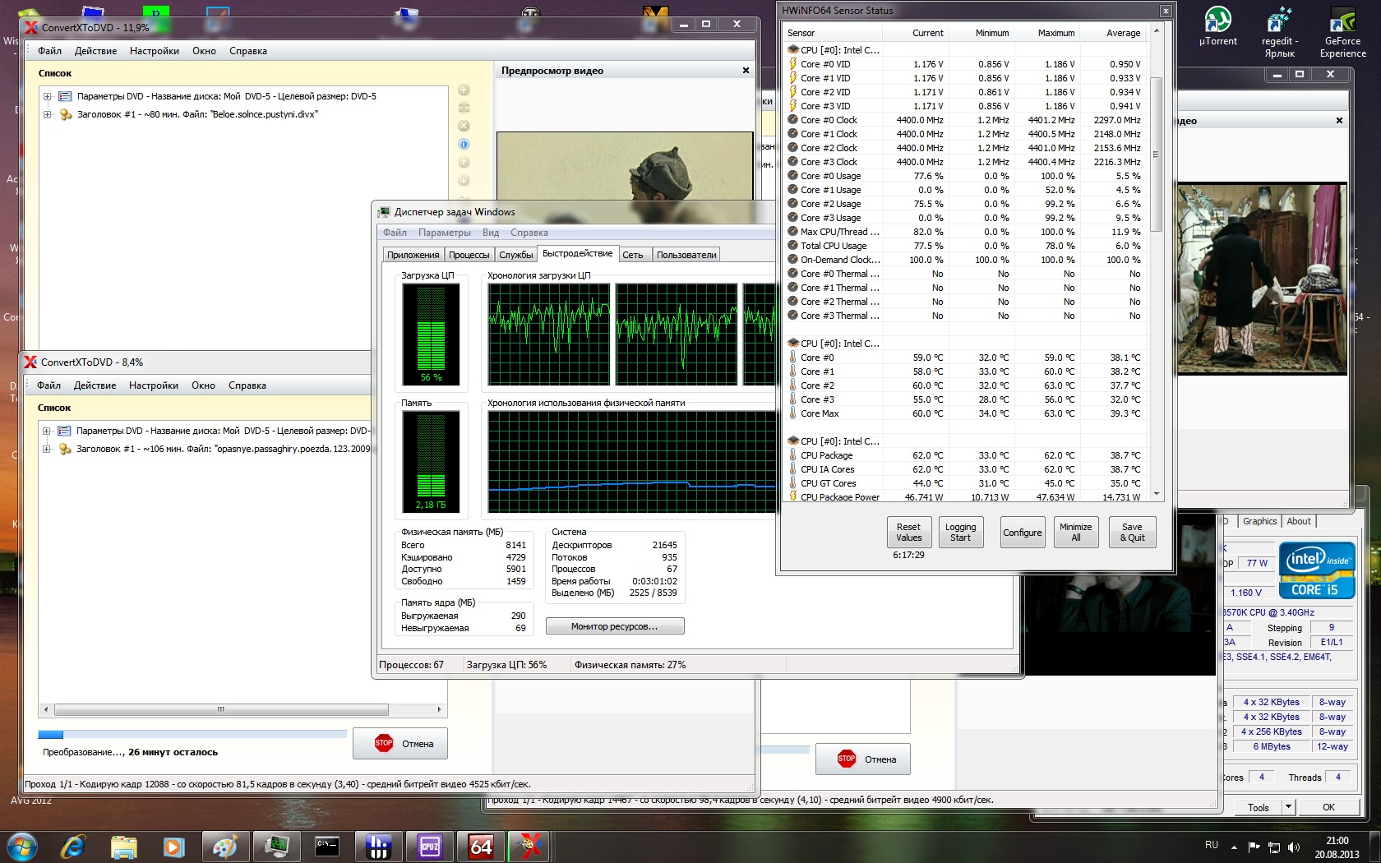Screen dimensions: 1381x863
Task: Switch to the command prompt taskbar icon
Action: click(327, 847)
